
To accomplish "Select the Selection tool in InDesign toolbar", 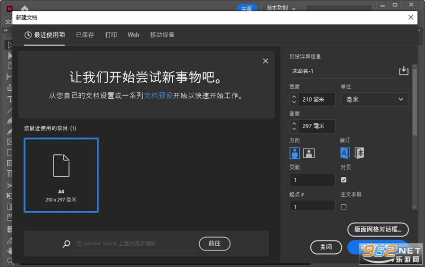I will point(10,45).
